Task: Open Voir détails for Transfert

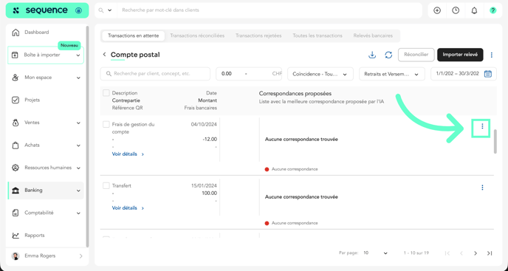Action: point(128,207)
